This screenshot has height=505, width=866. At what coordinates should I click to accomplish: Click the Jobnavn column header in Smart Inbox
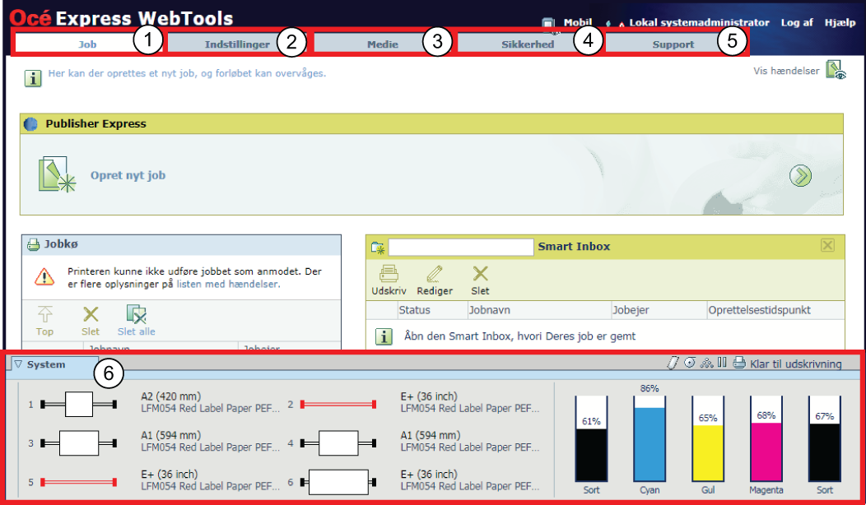(x=489, y=310)
